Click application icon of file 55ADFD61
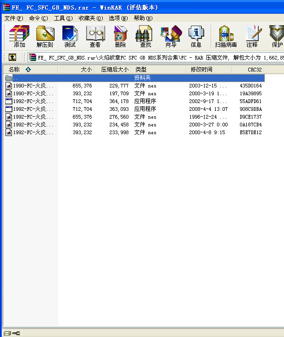The width and height of the screenshot is (284, 337). point(8,101)
